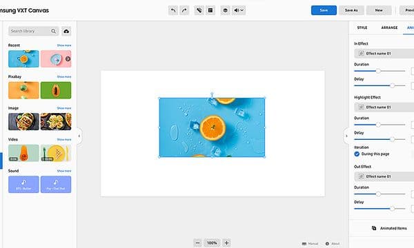Toggle the During this page checkbox

[x=357, y=154]
